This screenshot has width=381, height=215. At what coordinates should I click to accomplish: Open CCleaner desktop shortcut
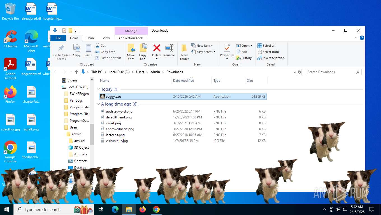(x=10, y=39)
